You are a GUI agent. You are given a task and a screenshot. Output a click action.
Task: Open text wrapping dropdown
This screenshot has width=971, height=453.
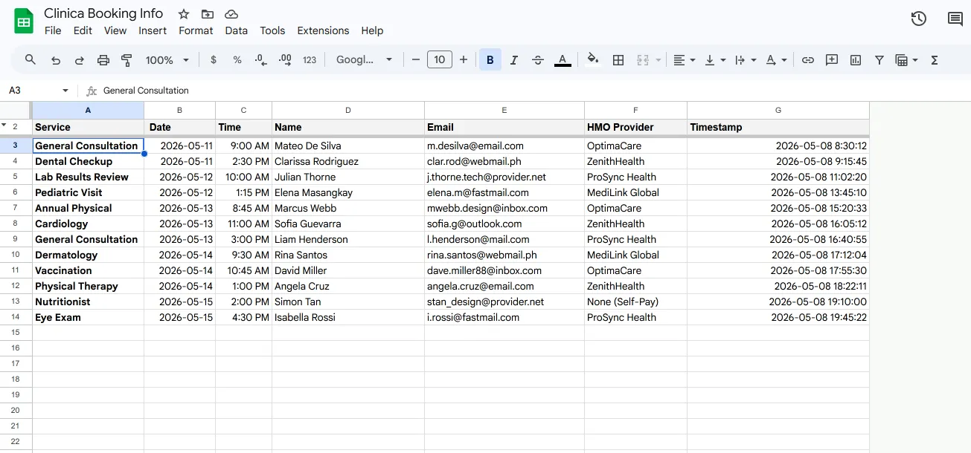pos(745,60)
